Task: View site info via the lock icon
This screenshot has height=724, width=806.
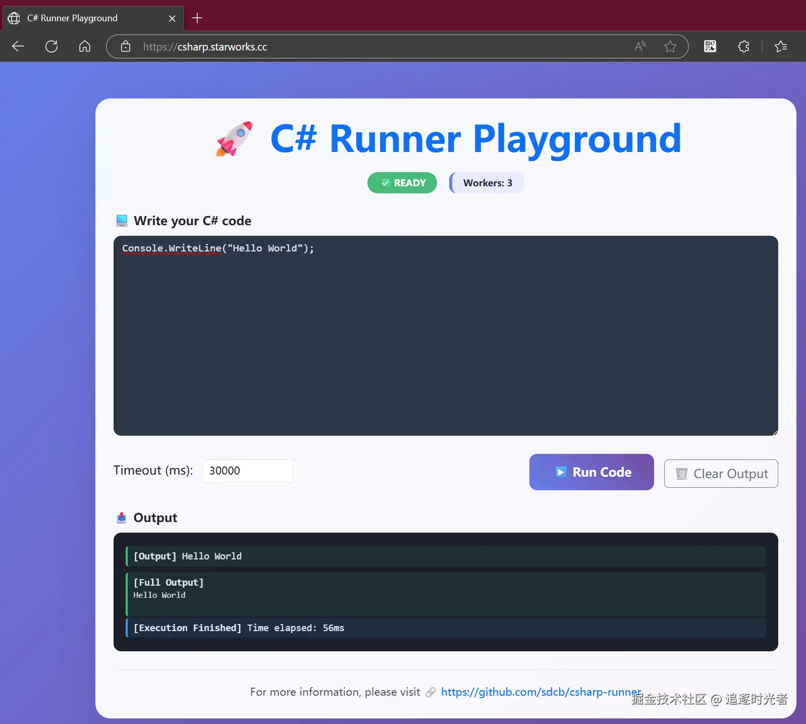Action: pyautogui.click(x=126, y=46)
